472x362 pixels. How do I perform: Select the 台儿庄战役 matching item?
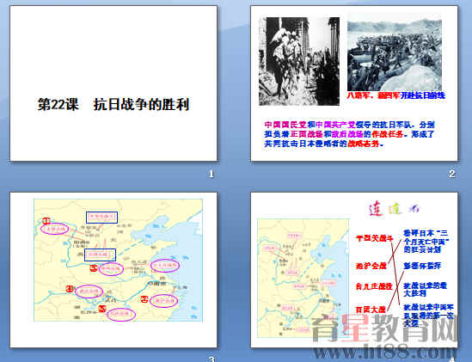pyautogui.click(x=374, y=285)
